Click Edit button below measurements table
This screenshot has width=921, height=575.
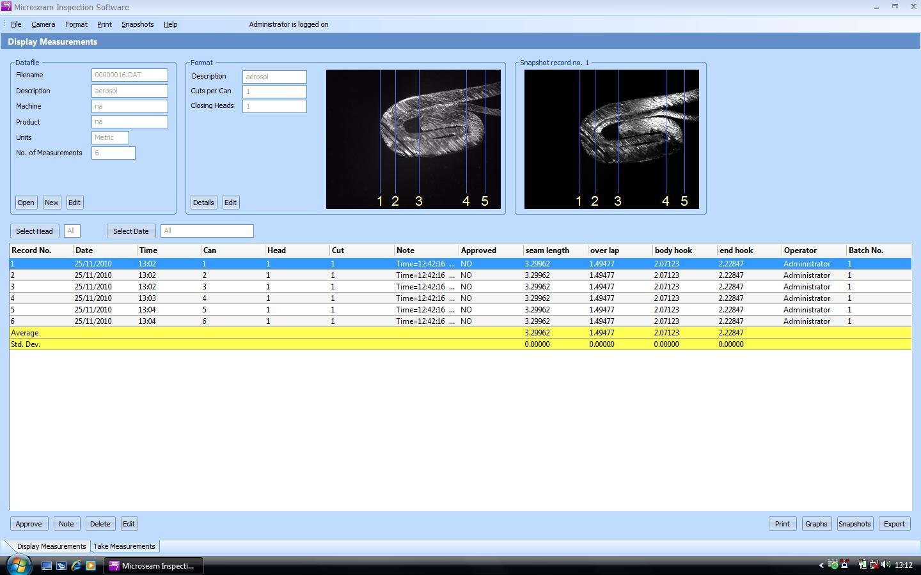coord(129,524)
